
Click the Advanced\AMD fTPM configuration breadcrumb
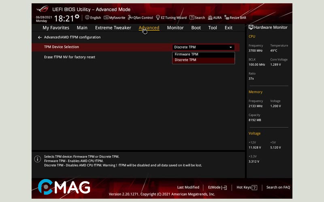pyautogui.click(x=72, y=37)
